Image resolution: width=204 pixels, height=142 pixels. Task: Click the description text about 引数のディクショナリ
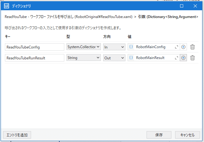coord(63,28)
